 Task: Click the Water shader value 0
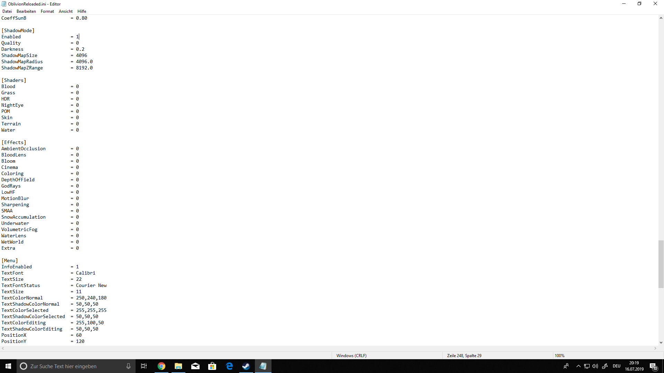pyautogui.click(x=77, y=130)
